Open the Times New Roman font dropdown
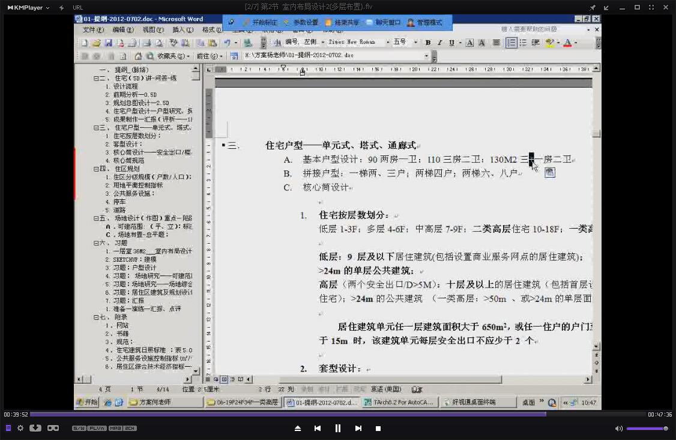This screenshot has width=676, height=440. (388, 42)
